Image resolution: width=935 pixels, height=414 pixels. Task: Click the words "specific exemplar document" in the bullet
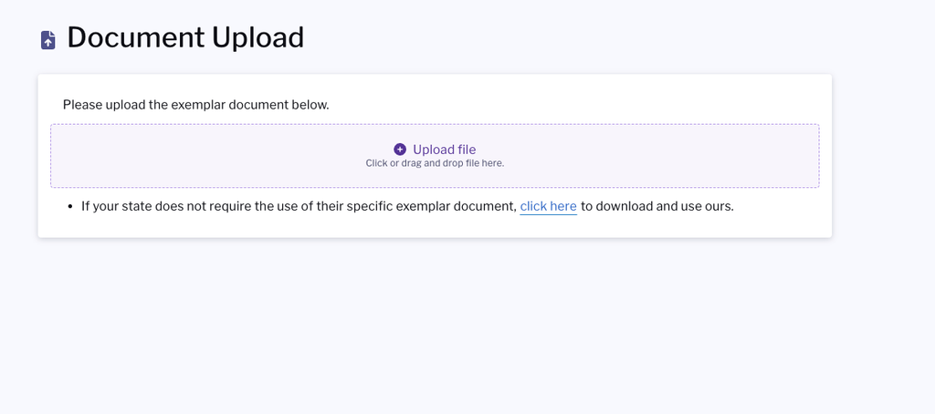click(x=431, y=207)
